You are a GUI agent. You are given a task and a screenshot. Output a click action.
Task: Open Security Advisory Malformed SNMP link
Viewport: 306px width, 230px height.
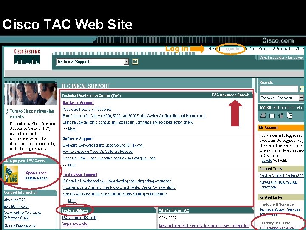click(115, 194)
